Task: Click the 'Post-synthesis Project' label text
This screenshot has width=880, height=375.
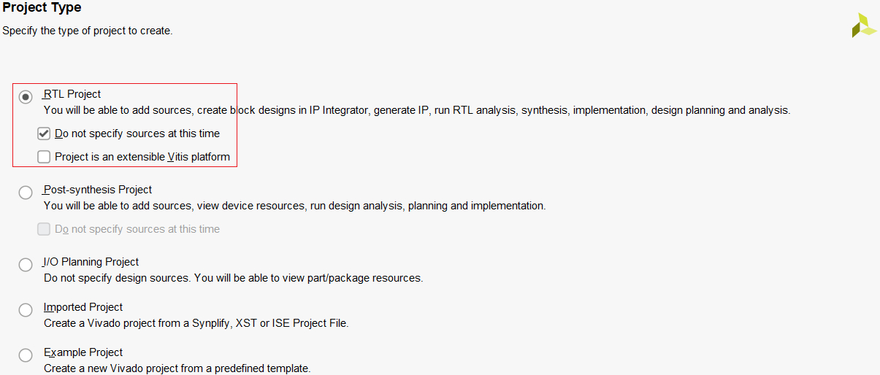Action: (x=98, y=190)
